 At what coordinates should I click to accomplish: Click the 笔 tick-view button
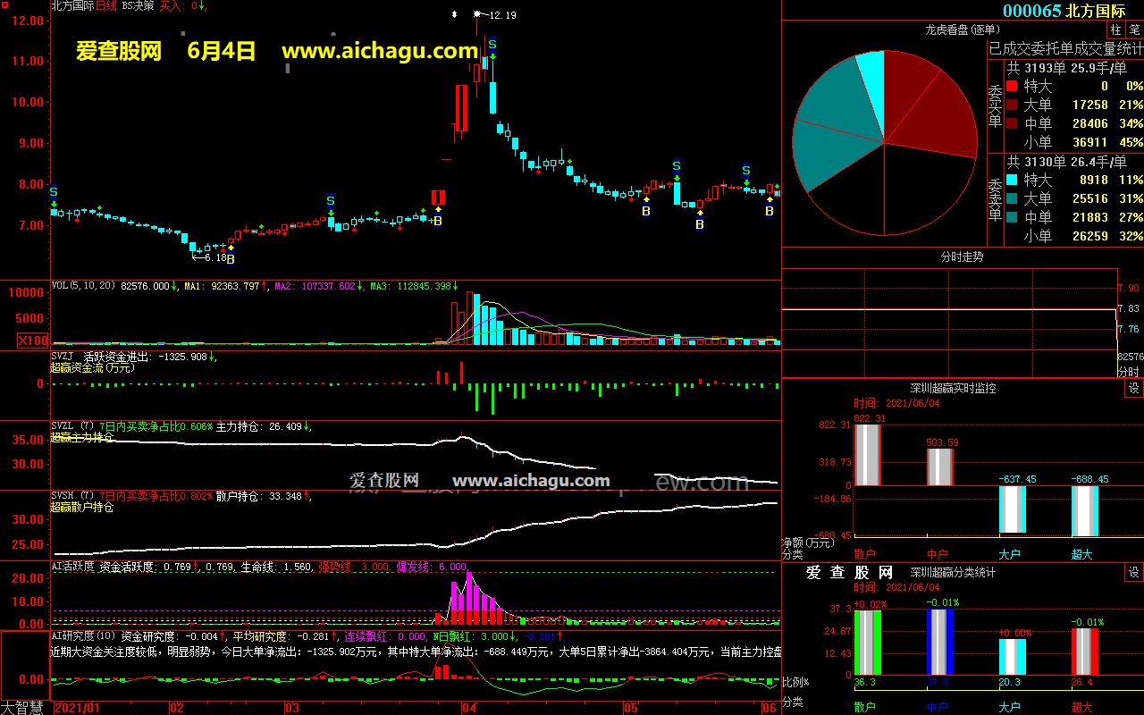(1134, 30)
